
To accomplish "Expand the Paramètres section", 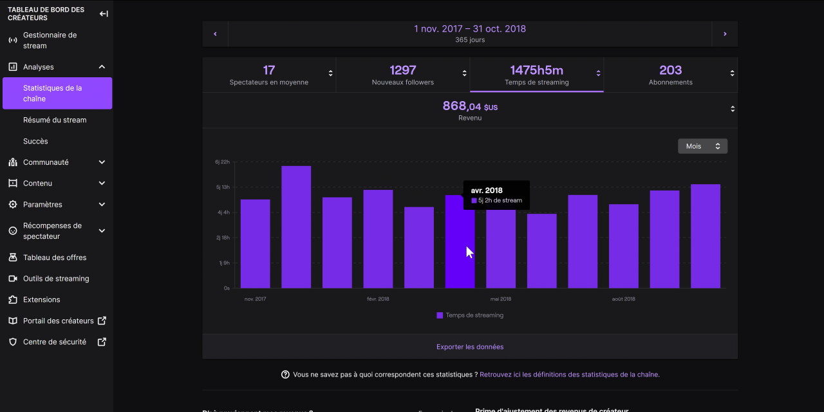I will [x=102, y=205].
